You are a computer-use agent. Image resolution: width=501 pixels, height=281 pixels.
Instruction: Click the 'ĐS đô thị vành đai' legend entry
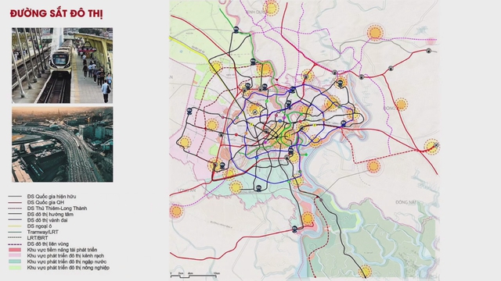coord(38,220)
